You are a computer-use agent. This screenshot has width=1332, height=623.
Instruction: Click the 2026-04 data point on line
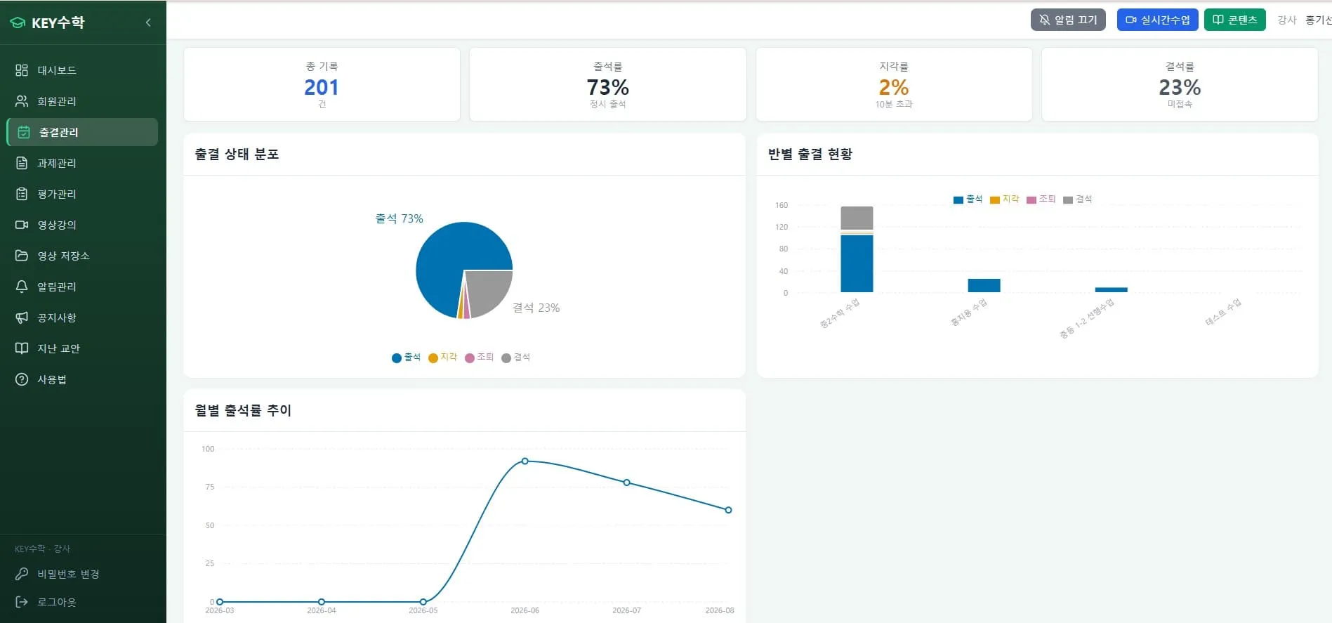pyautogui.click(x=321, y=602)
